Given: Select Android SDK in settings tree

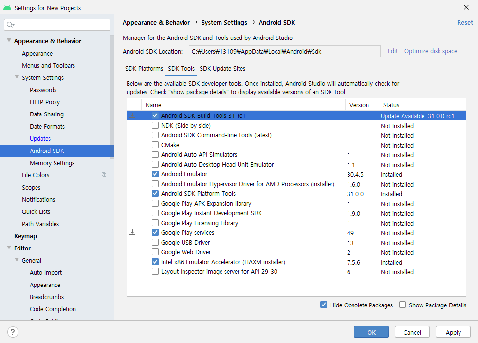Looking at the screenshot, I should (x=57, y=151).
